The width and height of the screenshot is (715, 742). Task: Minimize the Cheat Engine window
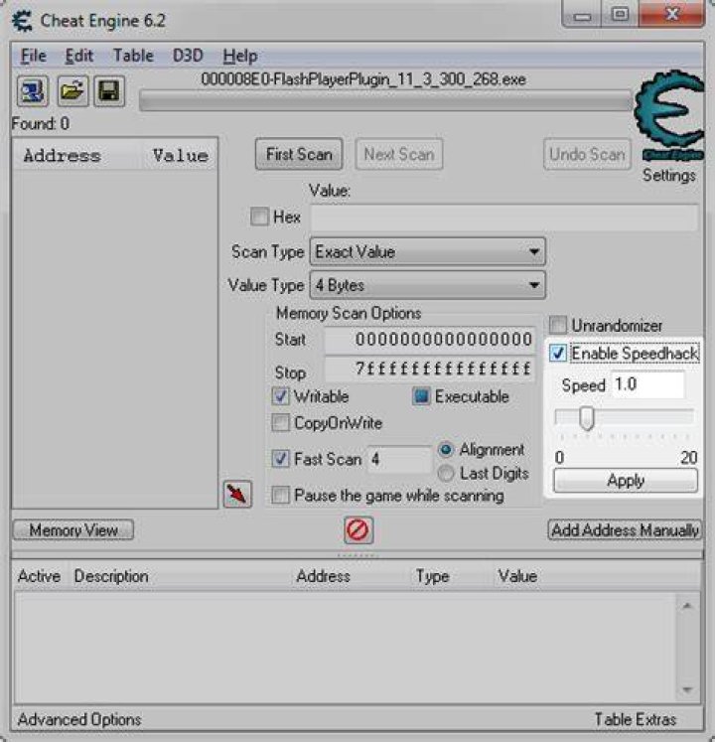tap(582, 14)
